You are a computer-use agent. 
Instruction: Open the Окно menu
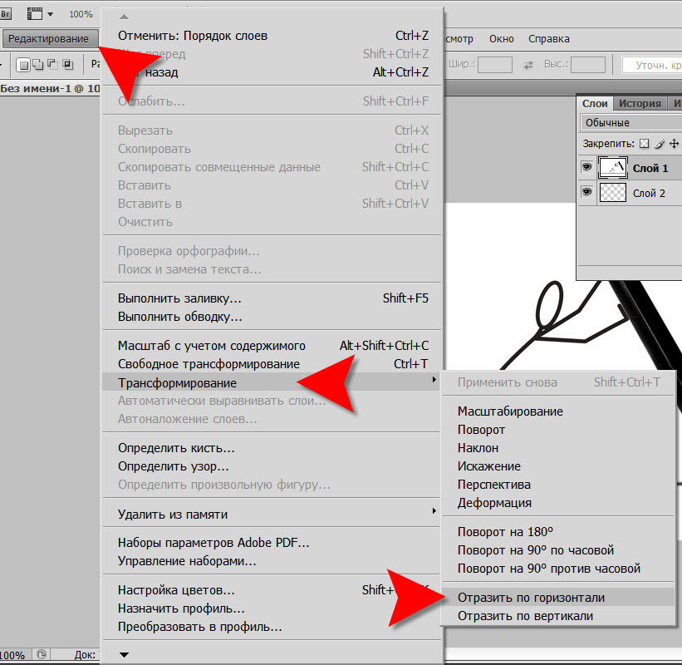click(x=502, y=39)
